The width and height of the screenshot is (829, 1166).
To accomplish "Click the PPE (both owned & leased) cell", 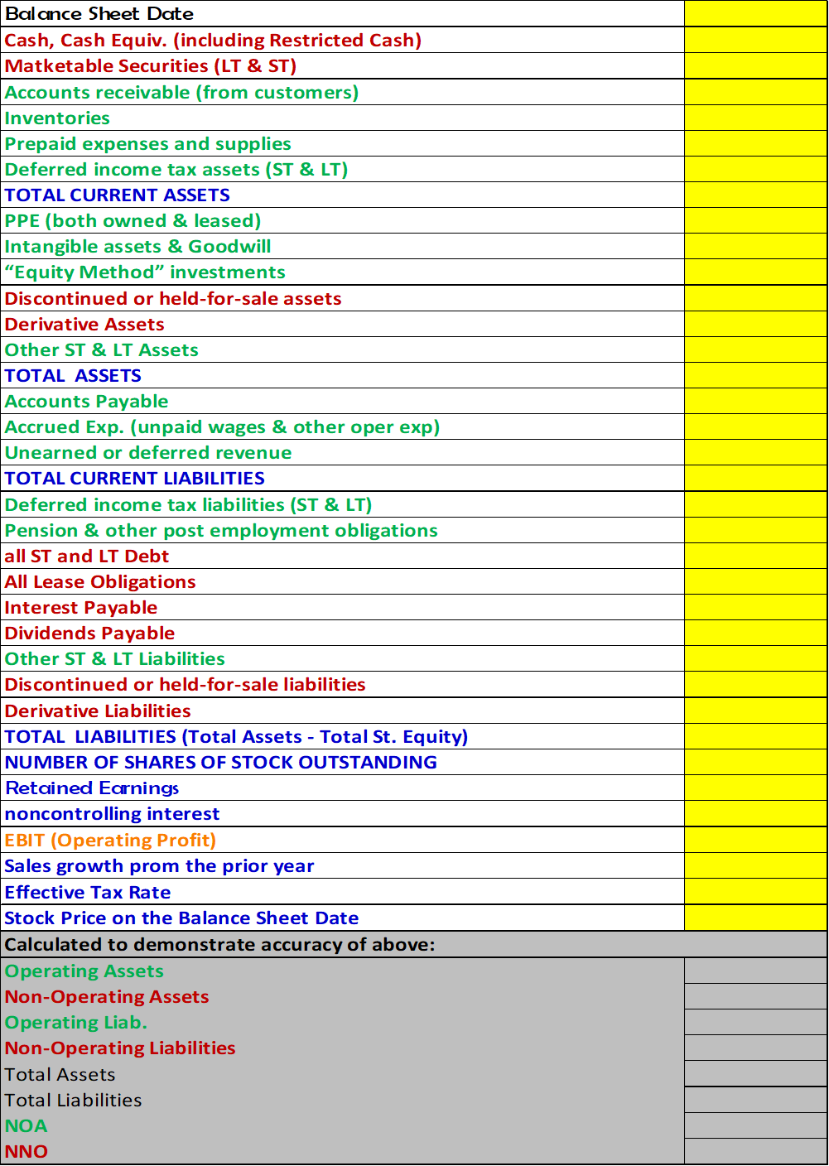I will (755, 220).
